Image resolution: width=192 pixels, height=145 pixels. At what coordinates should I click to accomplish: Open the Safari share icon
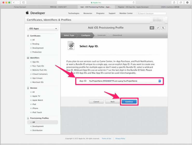point(174,2)
